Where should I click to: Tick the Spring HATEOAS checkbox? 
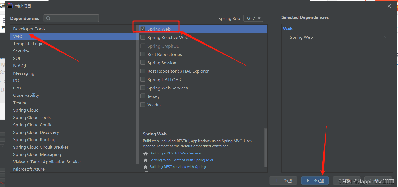tap(143, 80)
